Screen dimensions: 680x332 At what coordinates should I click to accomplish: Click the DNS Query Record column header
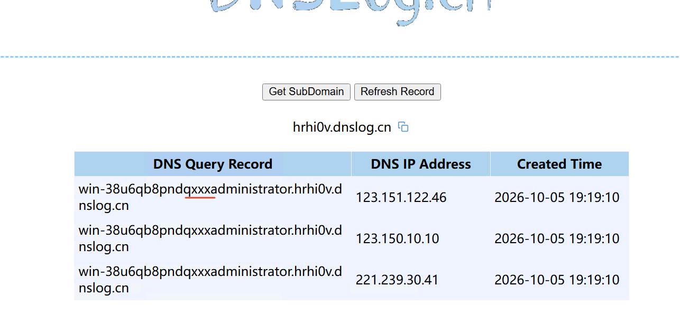click(x=213, y=164)
